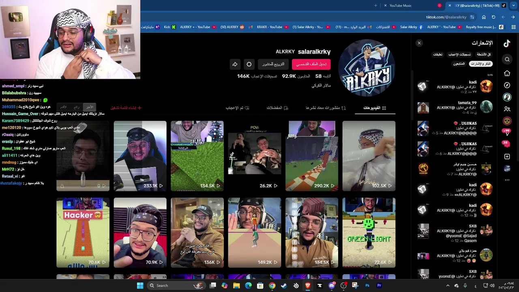Open the Explore compass icon
The height and width of the screenshot is (292, 519).
(507, 85)
